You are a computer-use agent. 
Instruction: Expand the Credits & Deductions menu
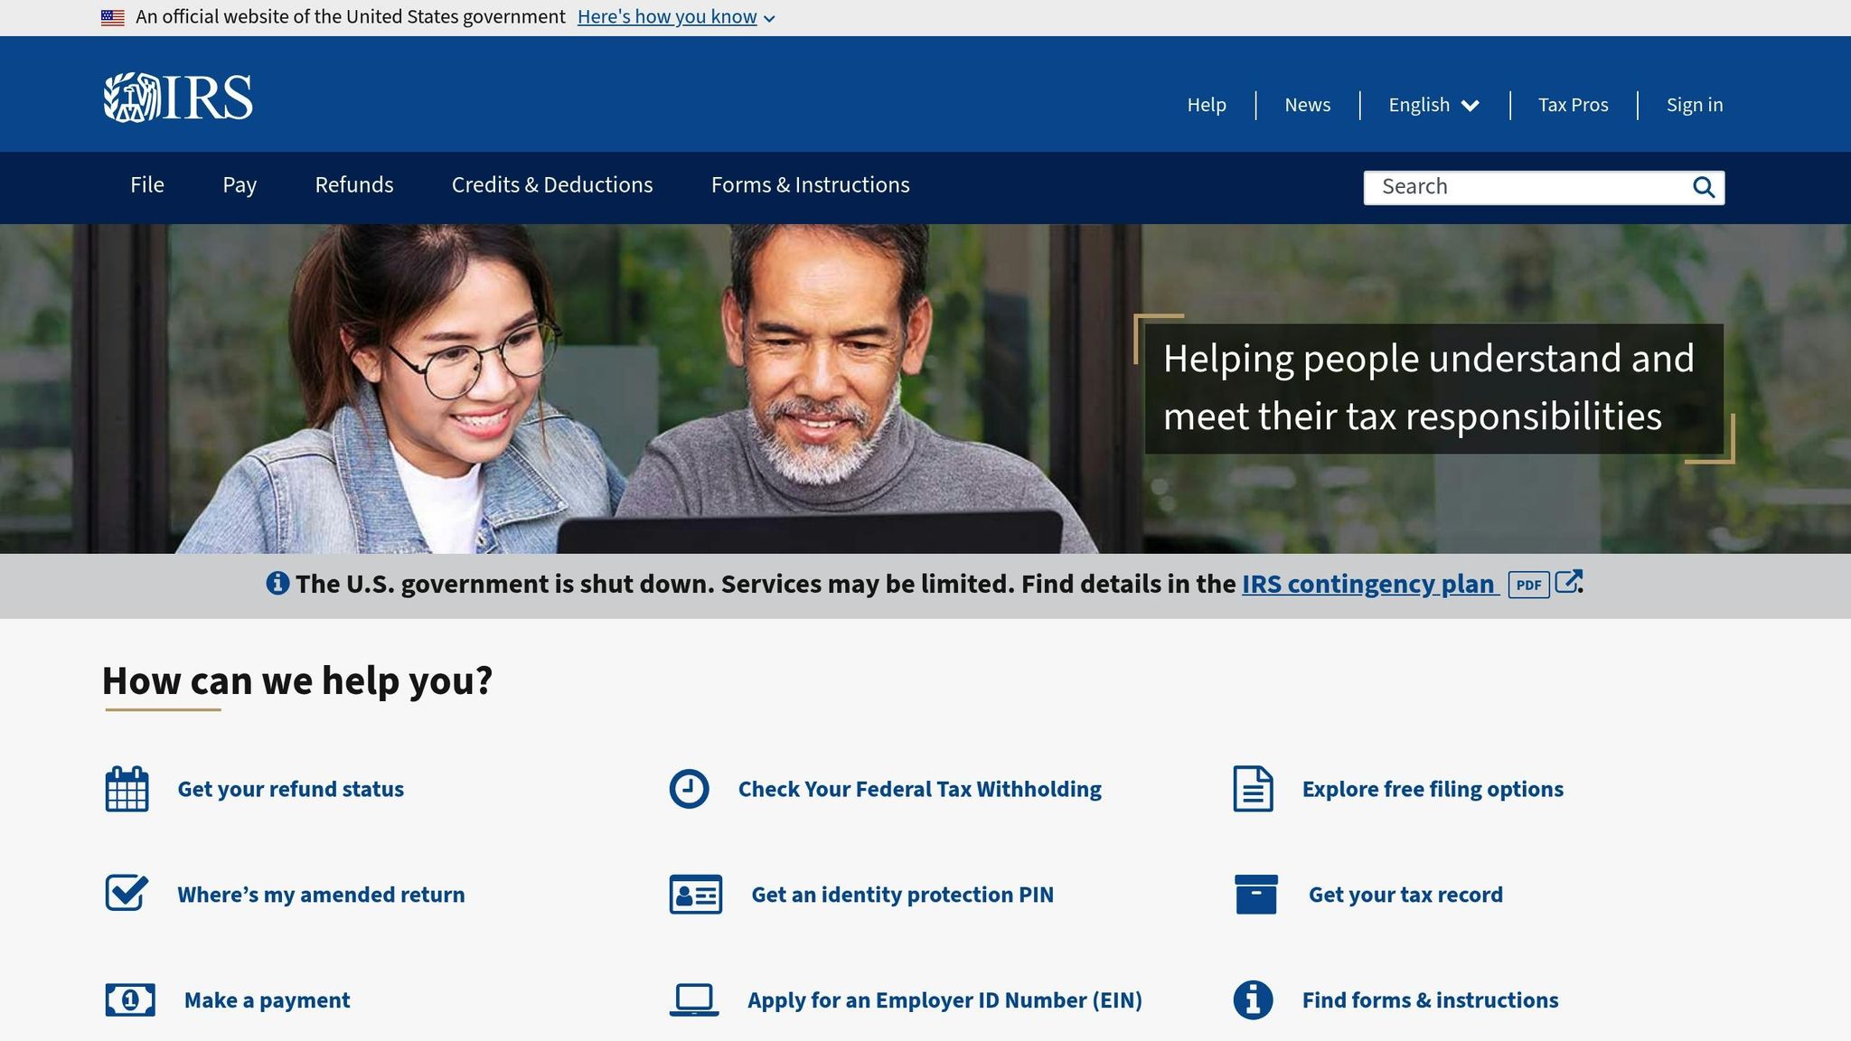click(552, 185)
